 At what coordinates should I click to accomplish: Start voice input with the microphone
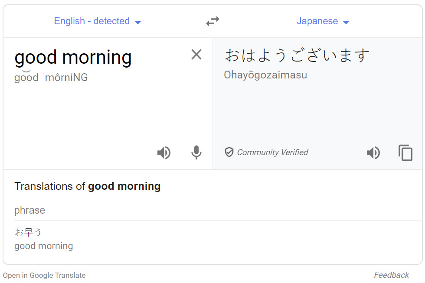(196, 153)
